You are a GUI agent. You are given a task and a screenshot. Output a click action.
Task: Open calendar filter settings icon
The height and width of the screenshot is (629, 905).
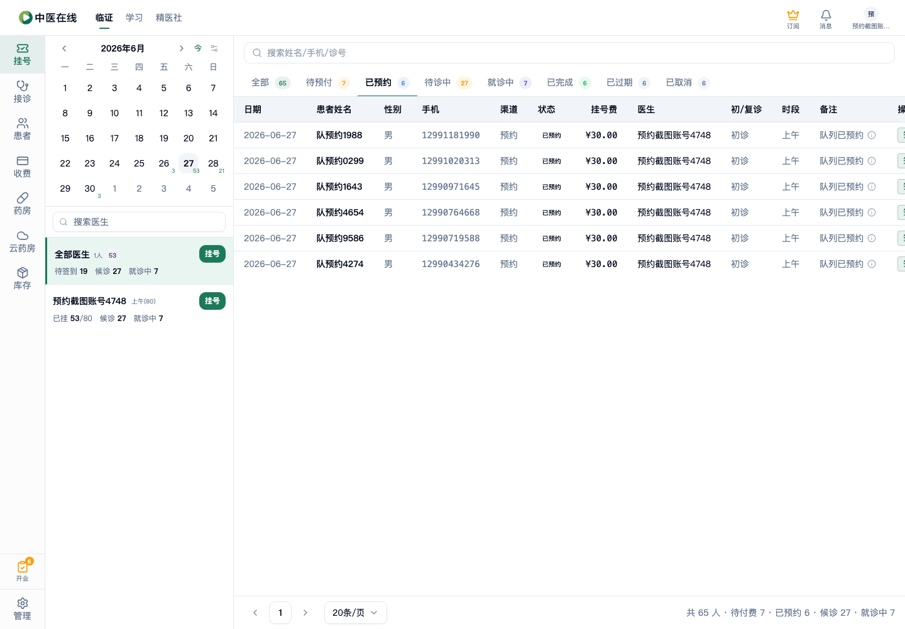pyautogui.click(x=214, y=48)
